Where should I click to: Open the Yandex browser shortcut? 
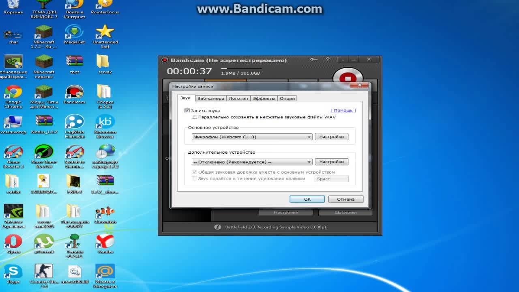click(x=105, y=244)
